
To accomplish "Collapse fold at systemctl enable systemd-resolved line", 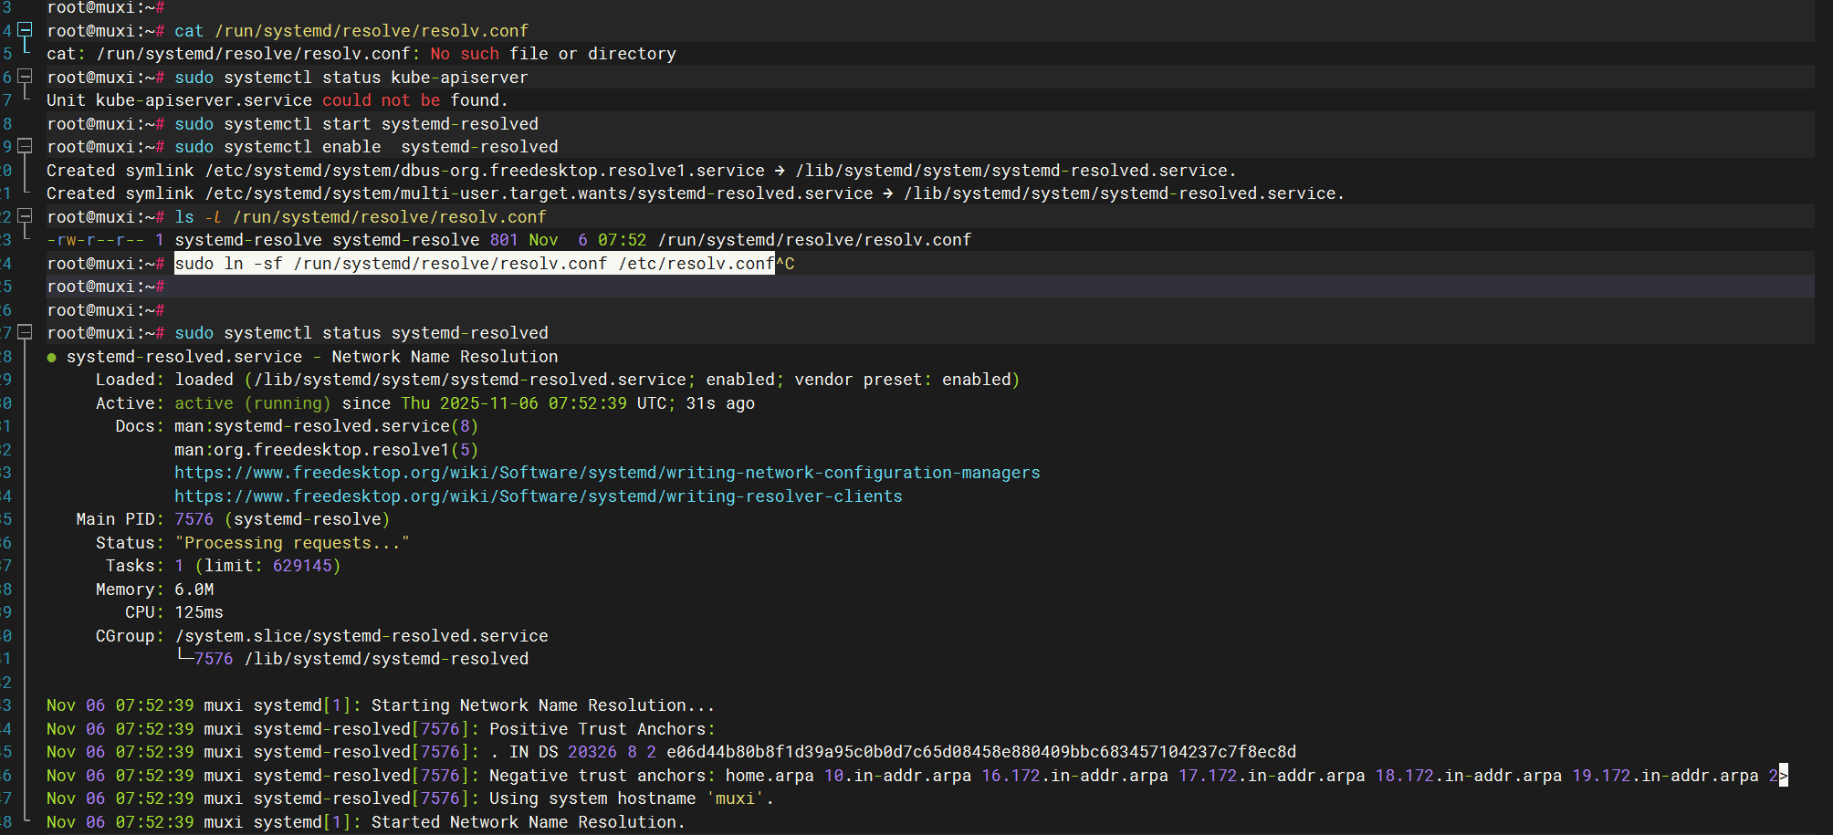I will 26,146.
